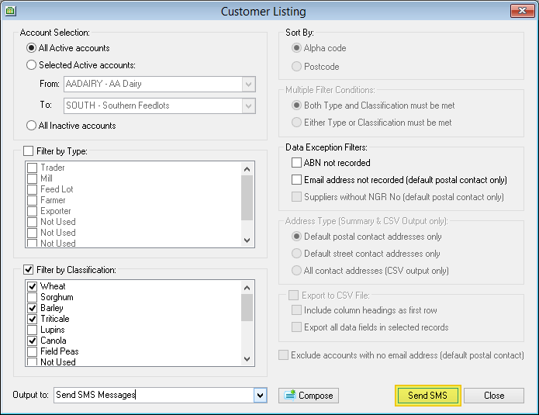
Task: Tick the Farmer type checkbox
Action: click(x=33, y=200)
